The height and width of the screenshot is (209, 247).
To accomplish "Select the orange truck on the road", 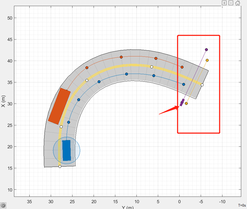I will click(59, 106).
